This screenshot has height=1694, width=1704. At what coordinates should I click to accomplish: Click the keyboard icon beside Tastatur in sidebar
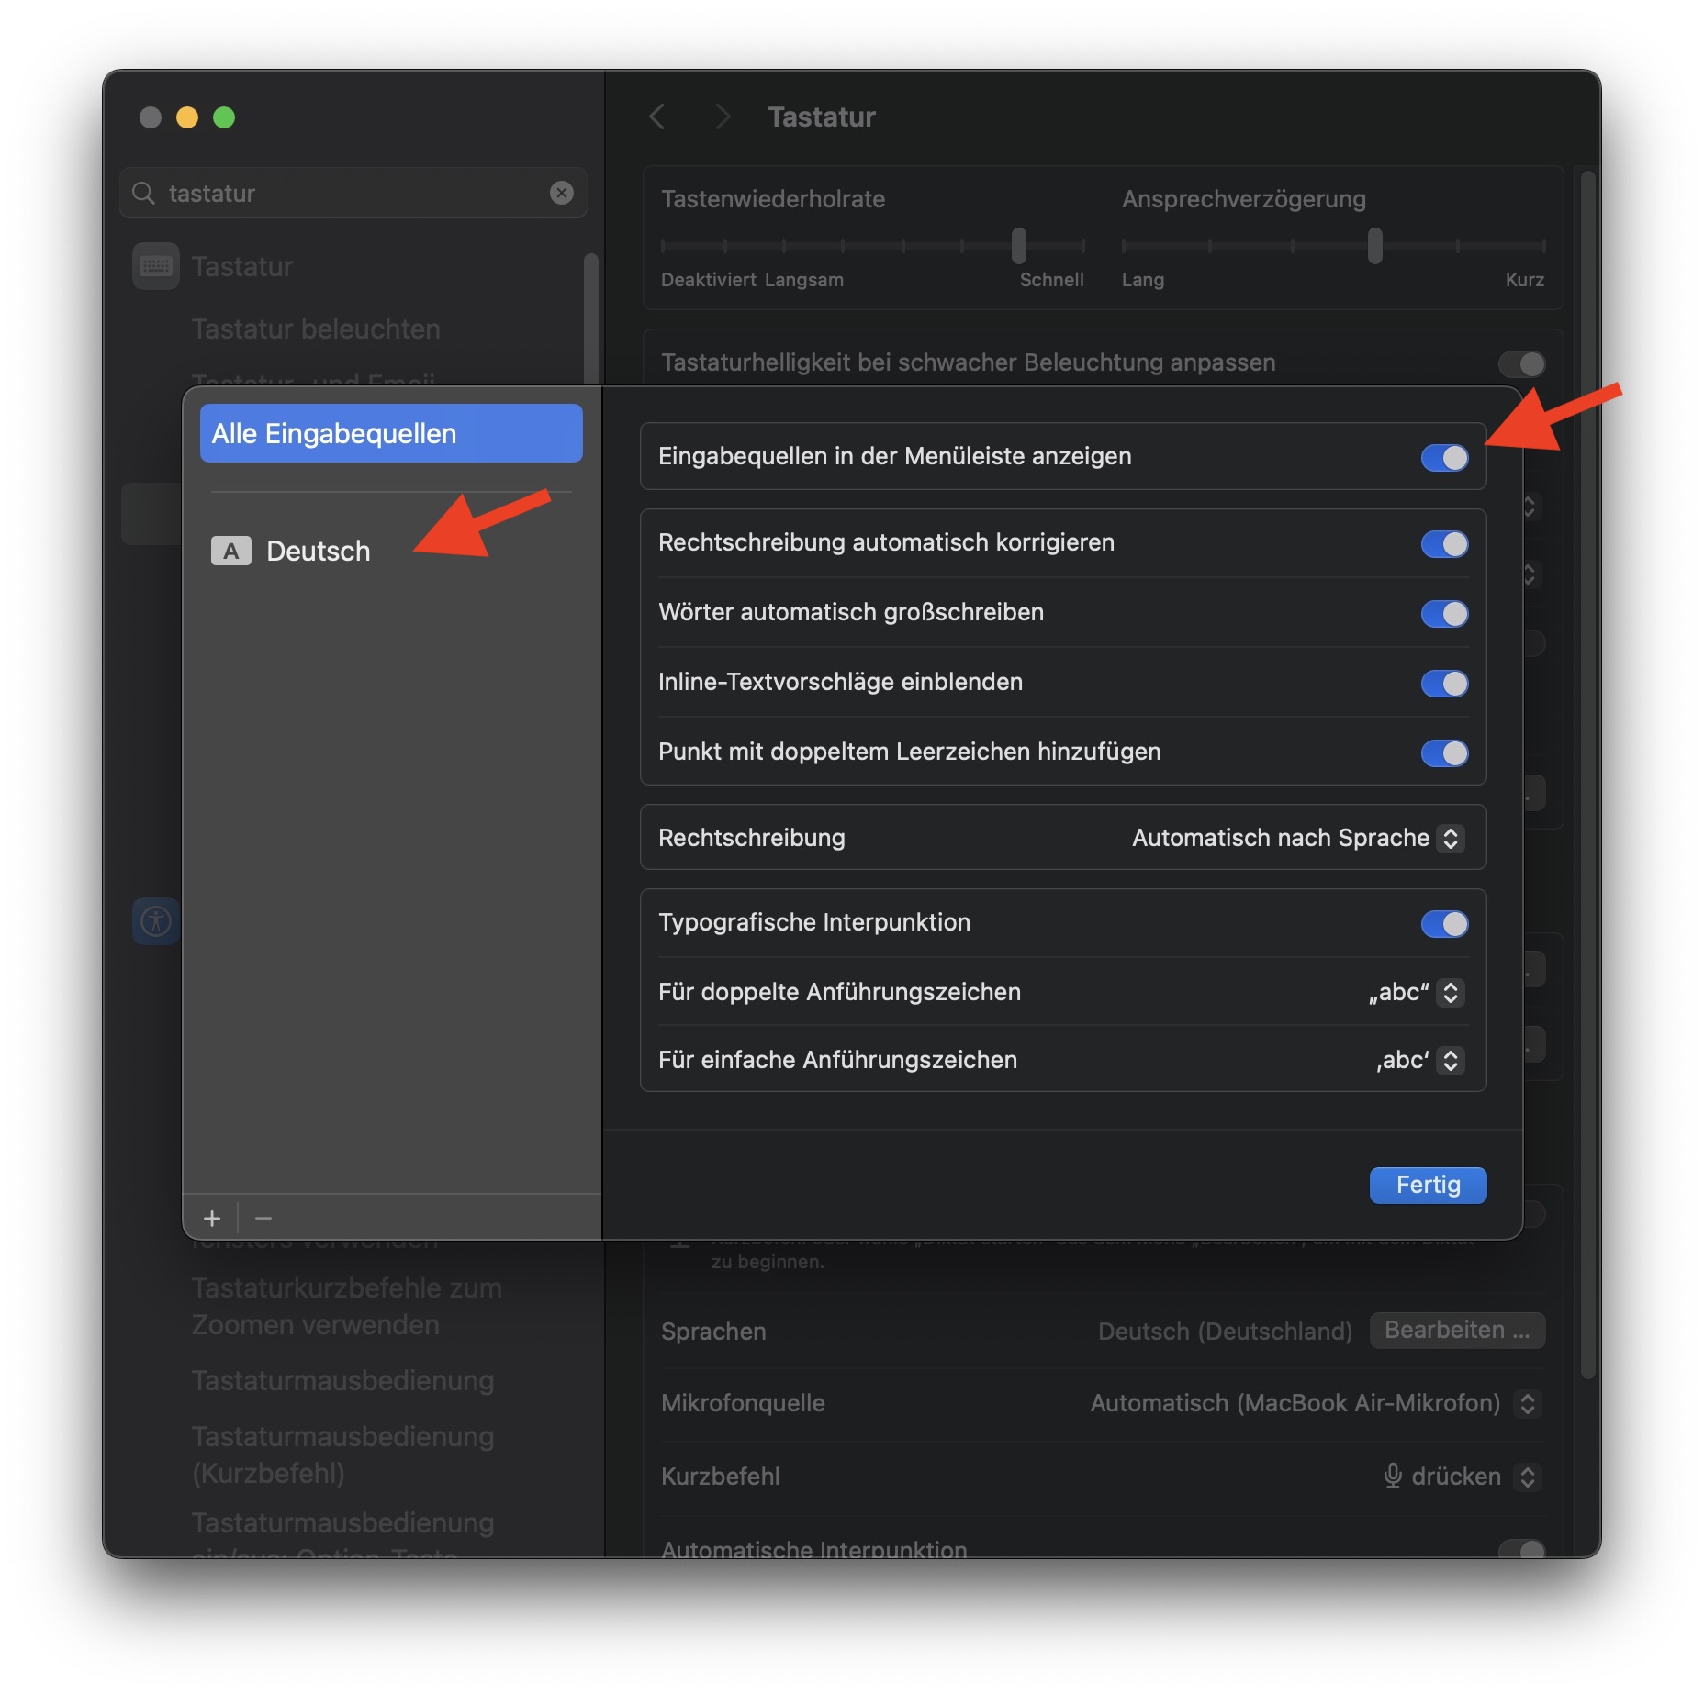tap(156, 266)
